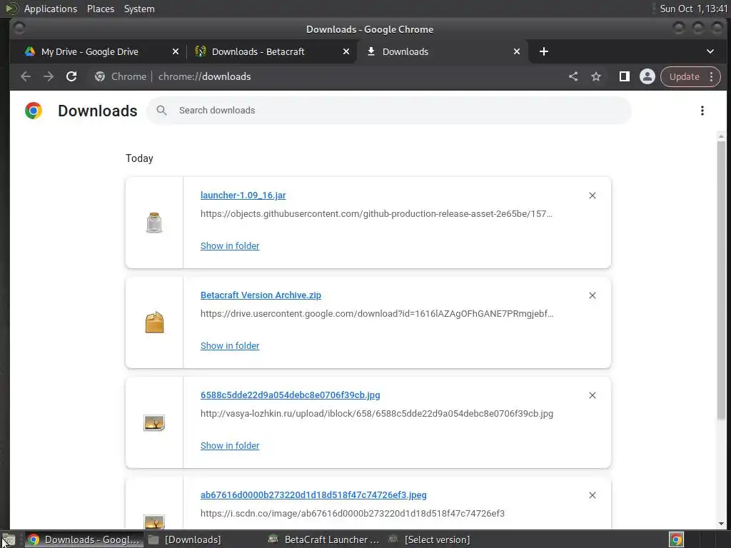Image resolution: width=731 pixels, height=548 pixels.
Task: Show launcher-1.09_16.jar in folder
Action: tap(230, 245)
